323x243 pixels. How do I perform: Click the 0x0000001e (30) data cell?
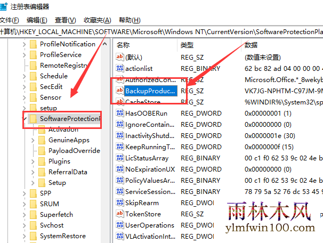(x=270, y=136)
